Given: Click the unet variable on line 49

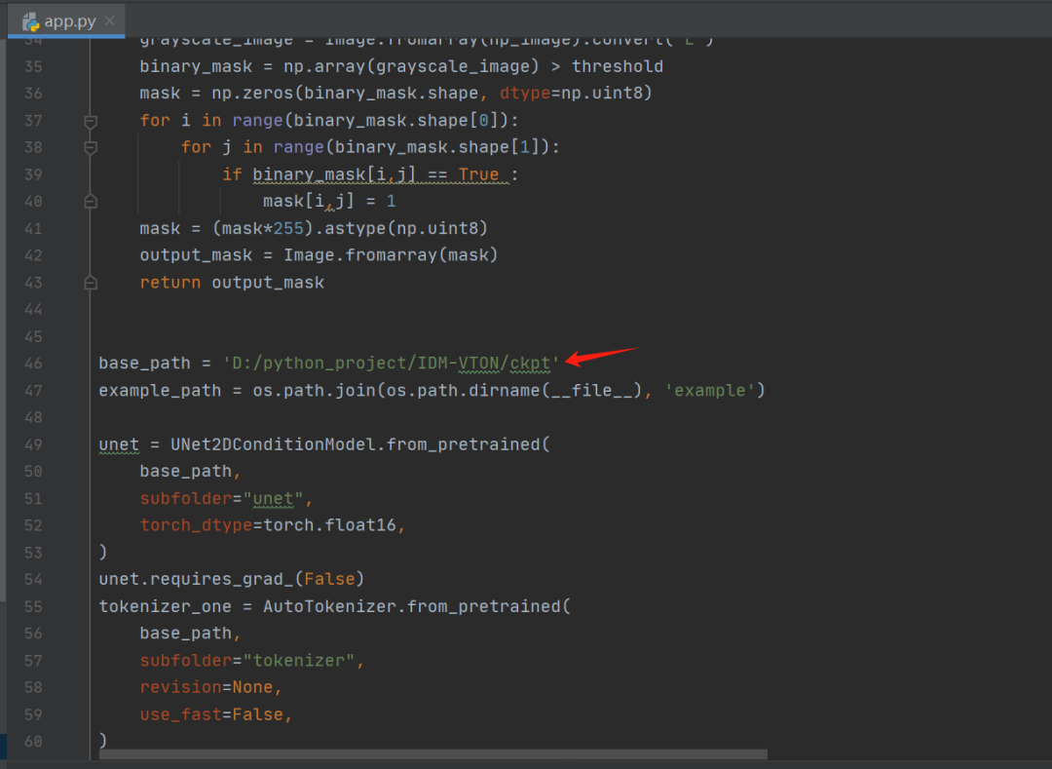Looking at the screenshot, I should coord(119,444).
